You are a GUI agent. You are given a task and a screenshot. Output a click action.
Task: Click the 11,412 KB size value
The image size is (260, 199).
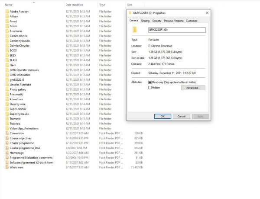[x=137, y=167]
